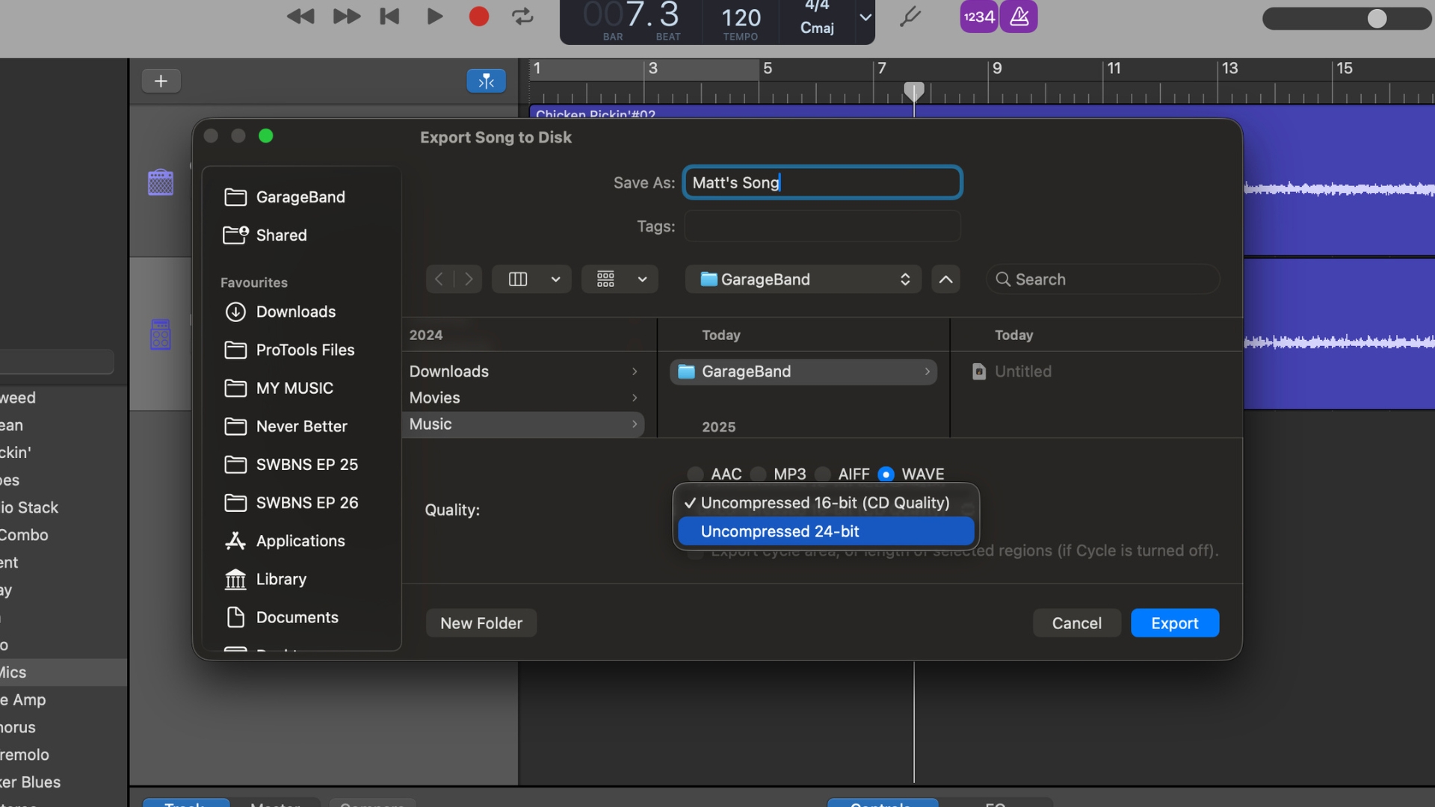Viewport: 1435px width, 807px height.
Task: Click the group-by grid icon
Action: click(605, 279)
